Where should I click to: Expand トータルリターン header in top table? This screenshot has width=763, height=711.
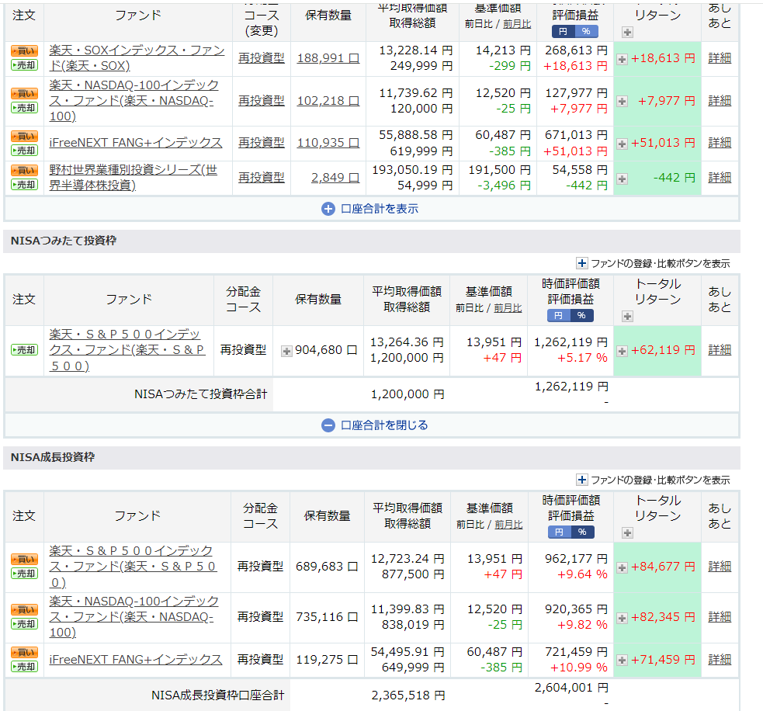coord(627,32)
